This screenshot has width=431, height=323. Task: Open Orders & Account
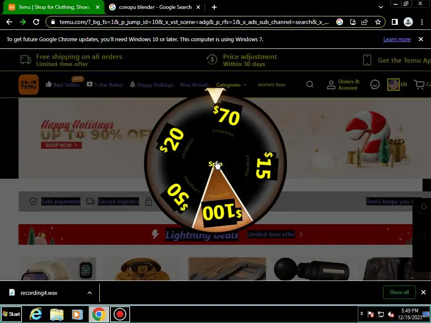(343, 85)
